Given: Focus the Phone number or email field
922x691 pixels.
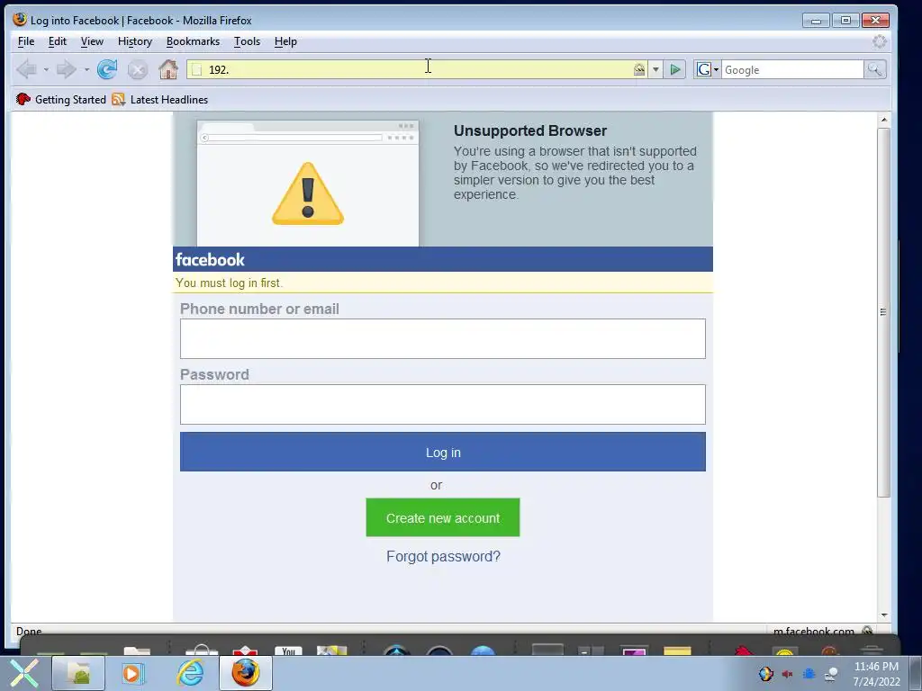Looking at the screenshot, I should [443, 338].
